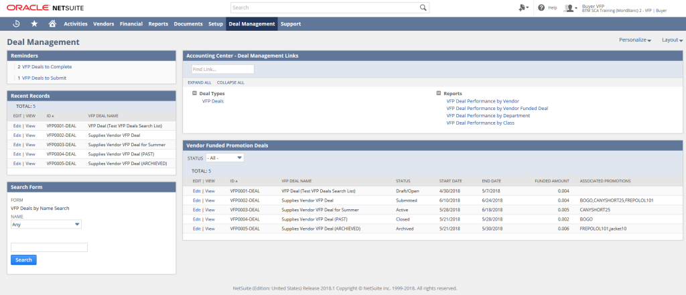Select the CANYSHORT25 promotion cell of VFP0003-DEAL
Image resolution: width=686 pixels, height=295 pixels.
[x=595, y=210]
